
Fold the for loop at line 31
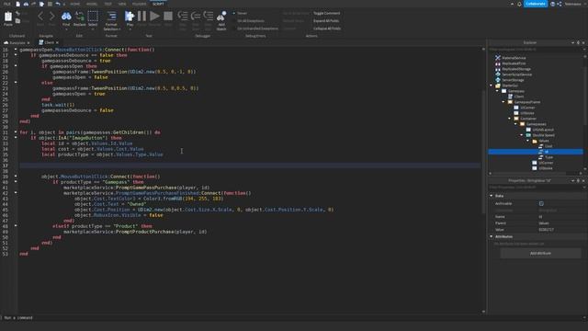point(16,132)
